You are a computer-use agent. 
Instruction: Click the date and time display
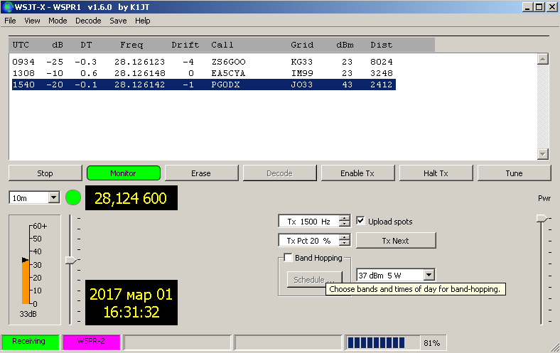(131, 303)
